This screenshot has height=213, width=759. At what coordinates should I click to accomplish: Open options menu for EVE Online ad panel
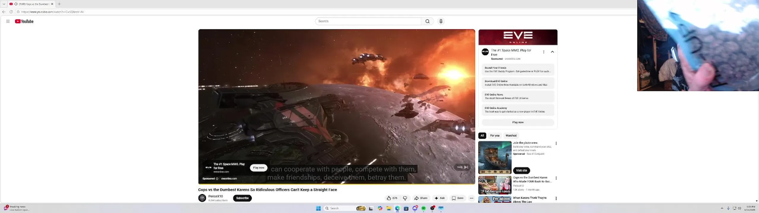coord(543,52)
